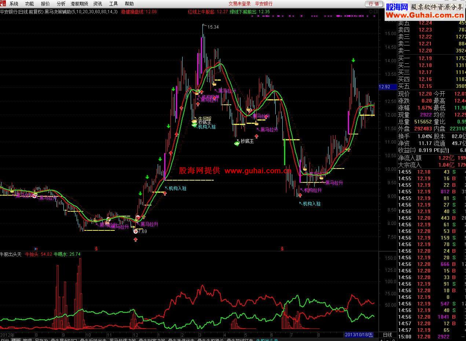Click the 行情 button

click(374, 4)
